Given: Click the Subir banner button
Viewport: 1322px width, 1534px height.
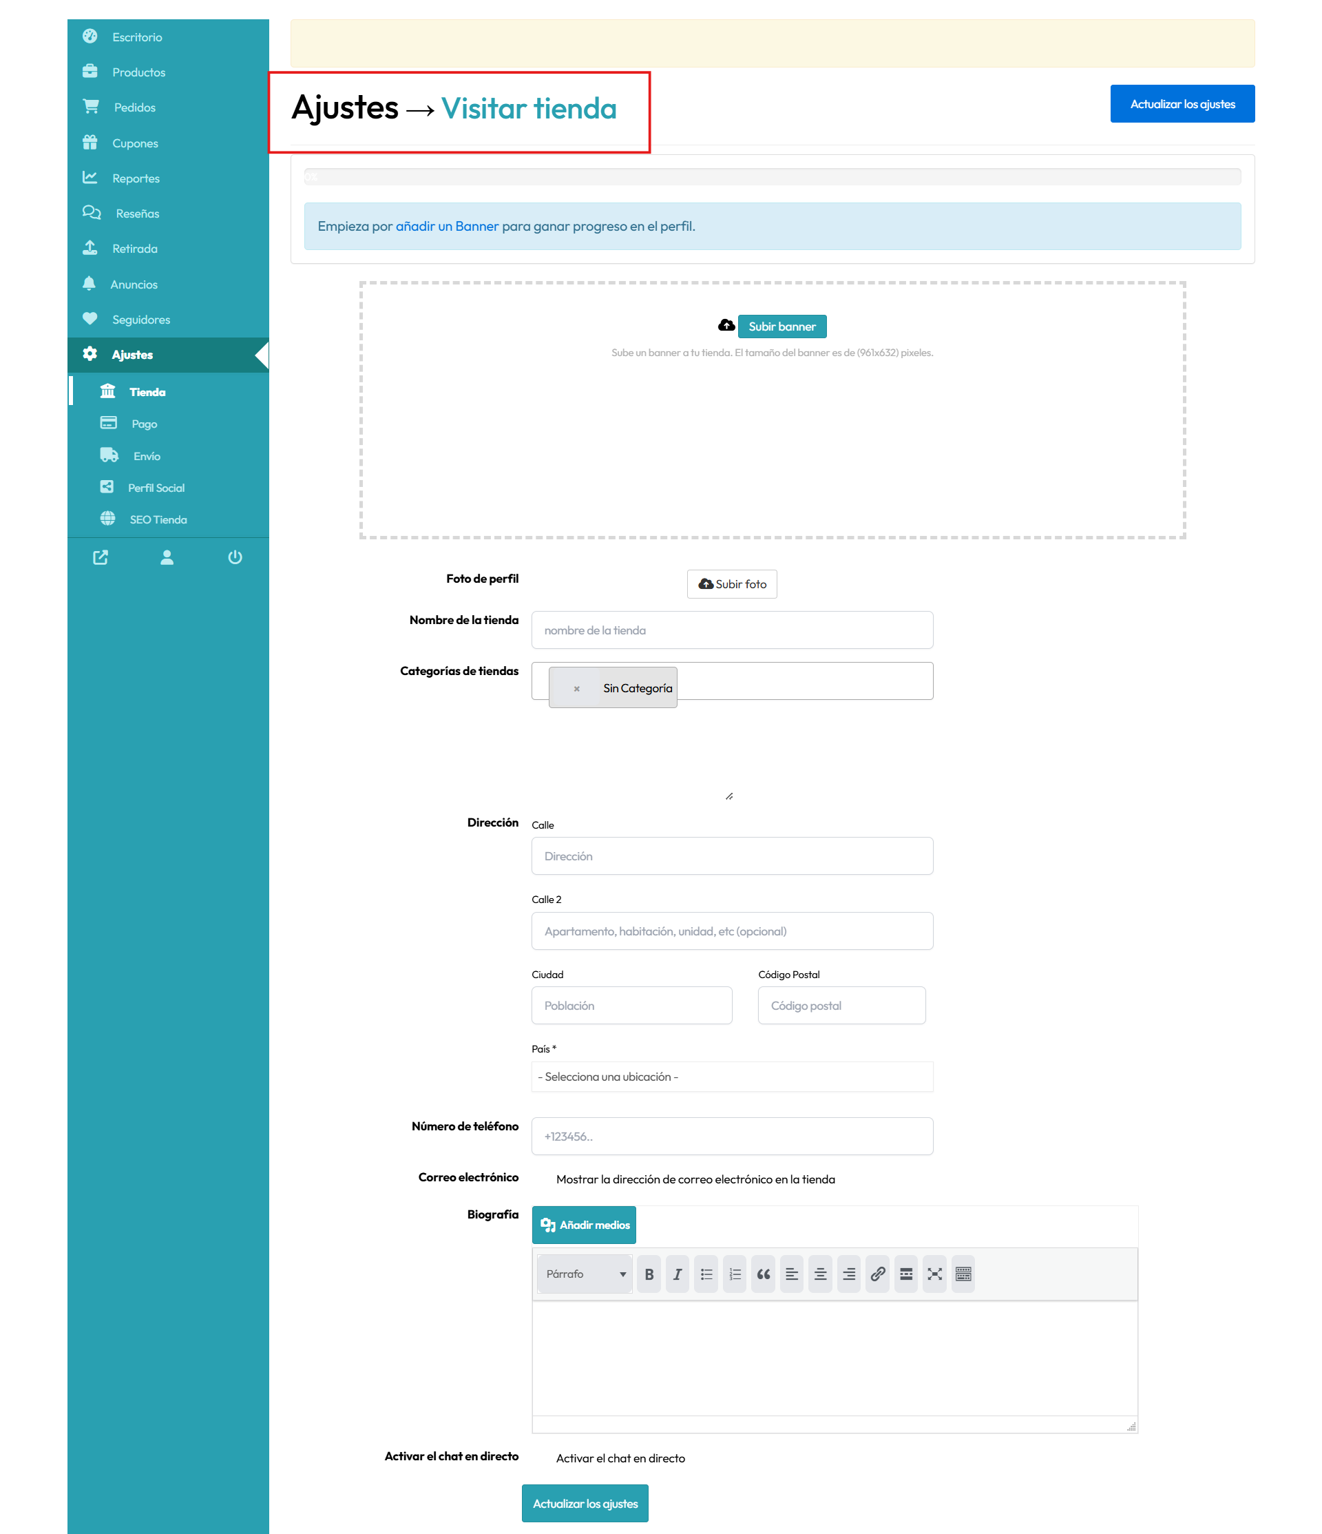Looking at the screenshot, I should coord(781,327).
